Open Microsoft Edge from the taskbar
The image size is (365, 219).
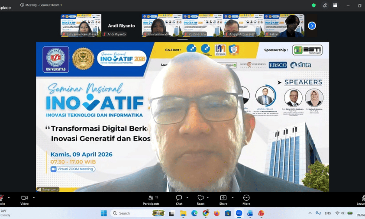(194, 213)
